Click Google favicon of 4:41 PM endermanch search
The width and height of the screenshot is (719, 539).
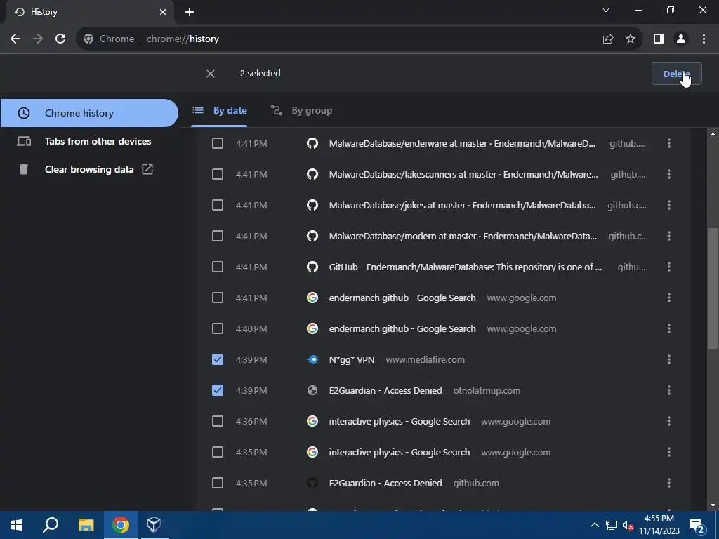[312, 298]
